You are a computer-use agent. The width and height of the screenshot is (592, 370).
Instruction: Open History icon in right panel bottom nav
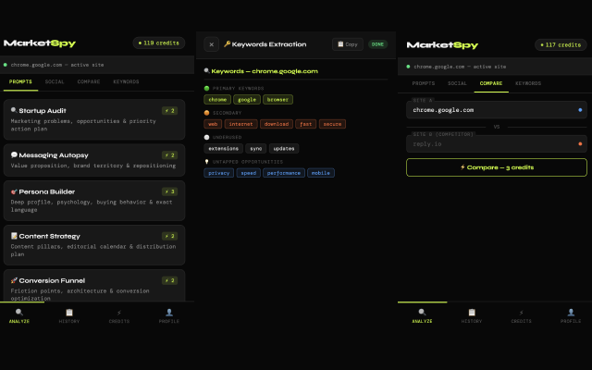pos(472,313)
